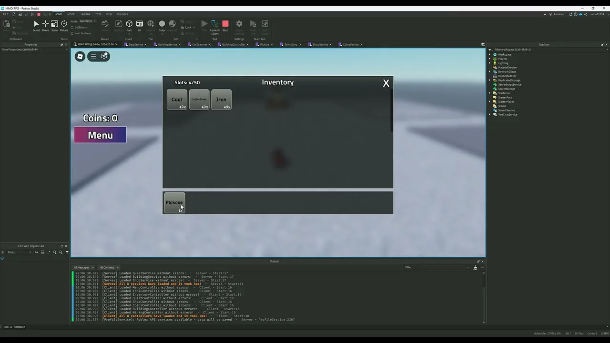Toggle match case in Find All
This screenshot has height=343, width=610.
tap(36, 252)
